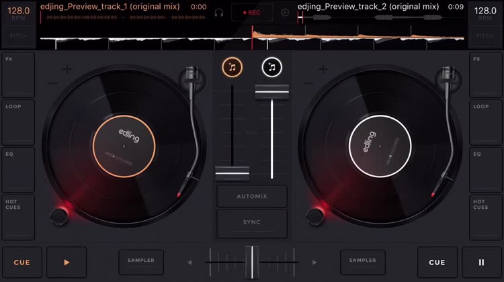Open the settings gear icon
The height and width of the screenshot is (282, 504).
pyautogui.click(x=285, y=13)
